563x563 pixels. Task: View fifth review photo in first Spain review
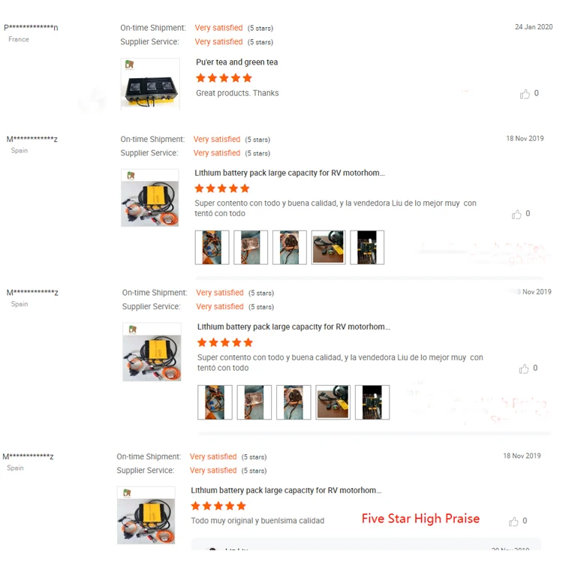[x=367, y=248]
